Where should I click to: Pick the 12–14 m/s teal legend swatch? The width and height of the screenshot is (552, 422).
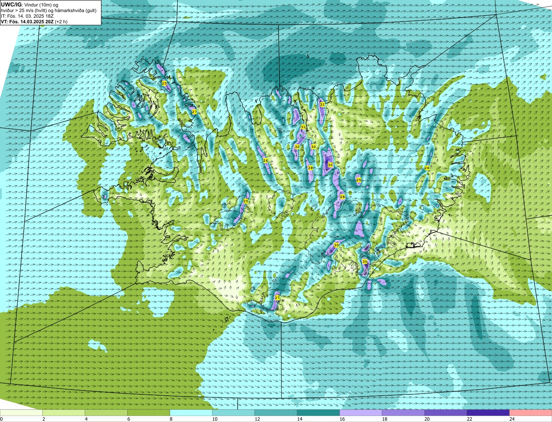276,413
